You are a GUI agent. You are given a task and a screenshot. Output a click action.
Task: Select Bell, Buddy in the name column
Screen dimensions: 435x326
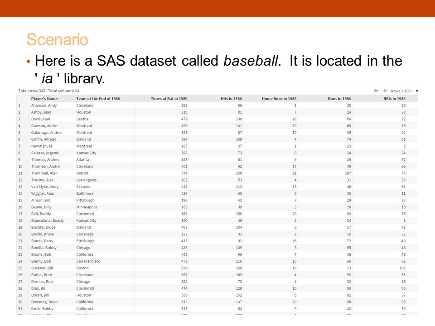(41, 214)
